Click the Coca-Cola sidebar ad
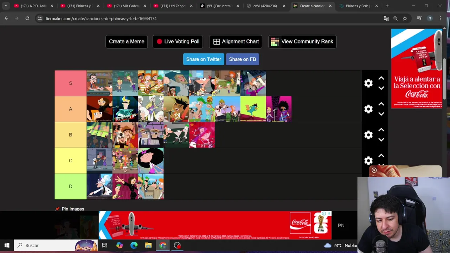 click(x=417, y=69)
